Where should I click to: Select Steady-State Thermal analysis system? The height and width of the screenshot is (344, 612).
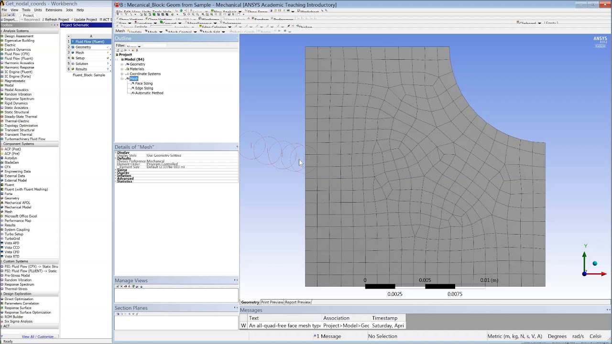(21, 117)
